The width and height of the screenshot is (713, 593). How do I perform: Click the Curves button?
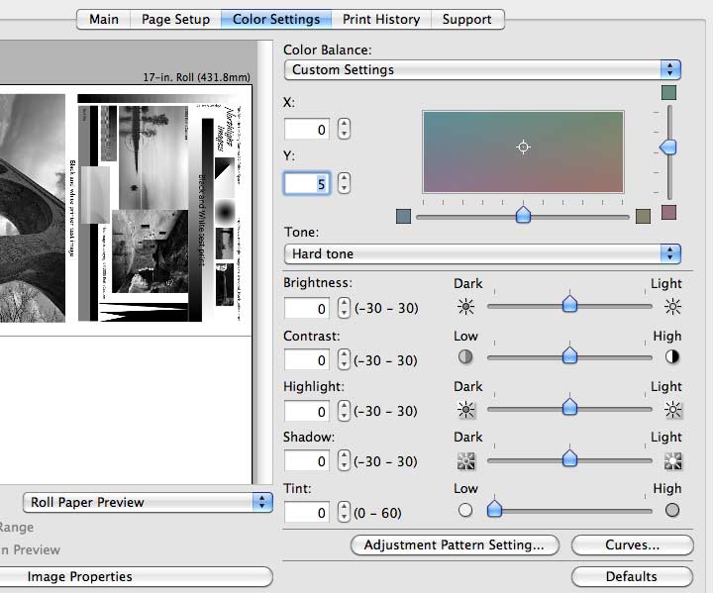[632, 544]
